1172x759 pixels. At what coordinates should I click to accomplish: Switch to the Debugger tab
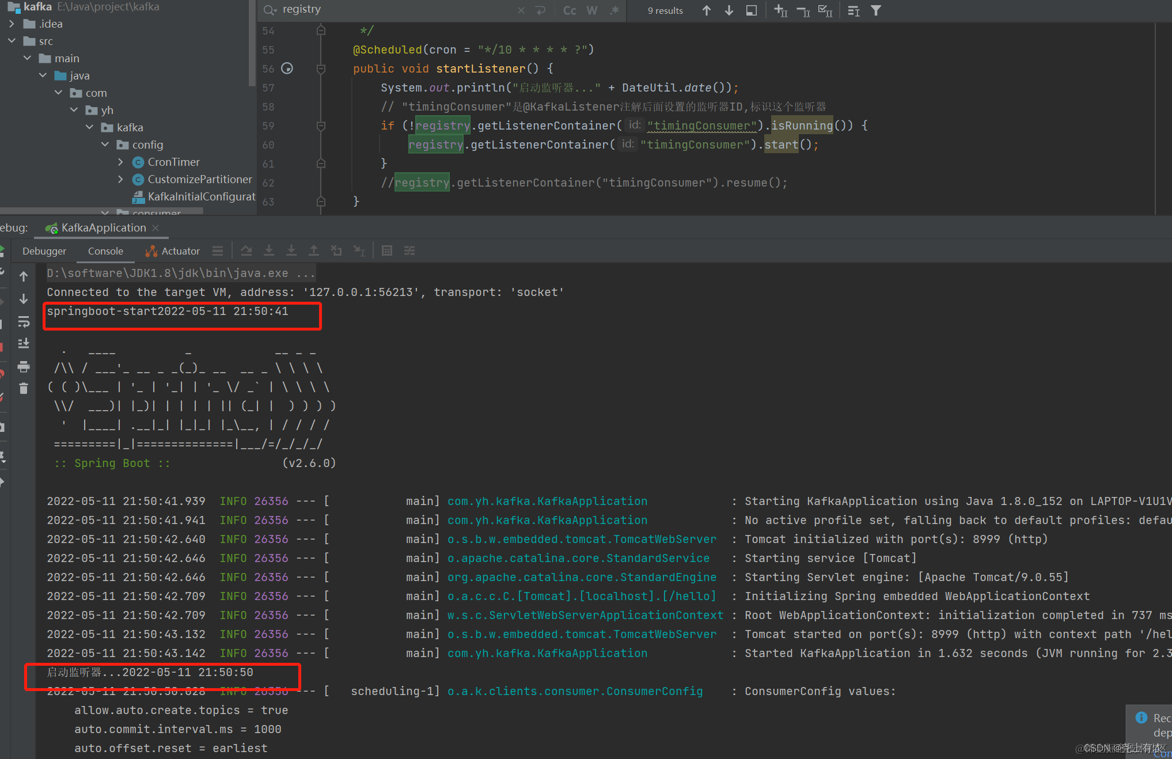44,251
